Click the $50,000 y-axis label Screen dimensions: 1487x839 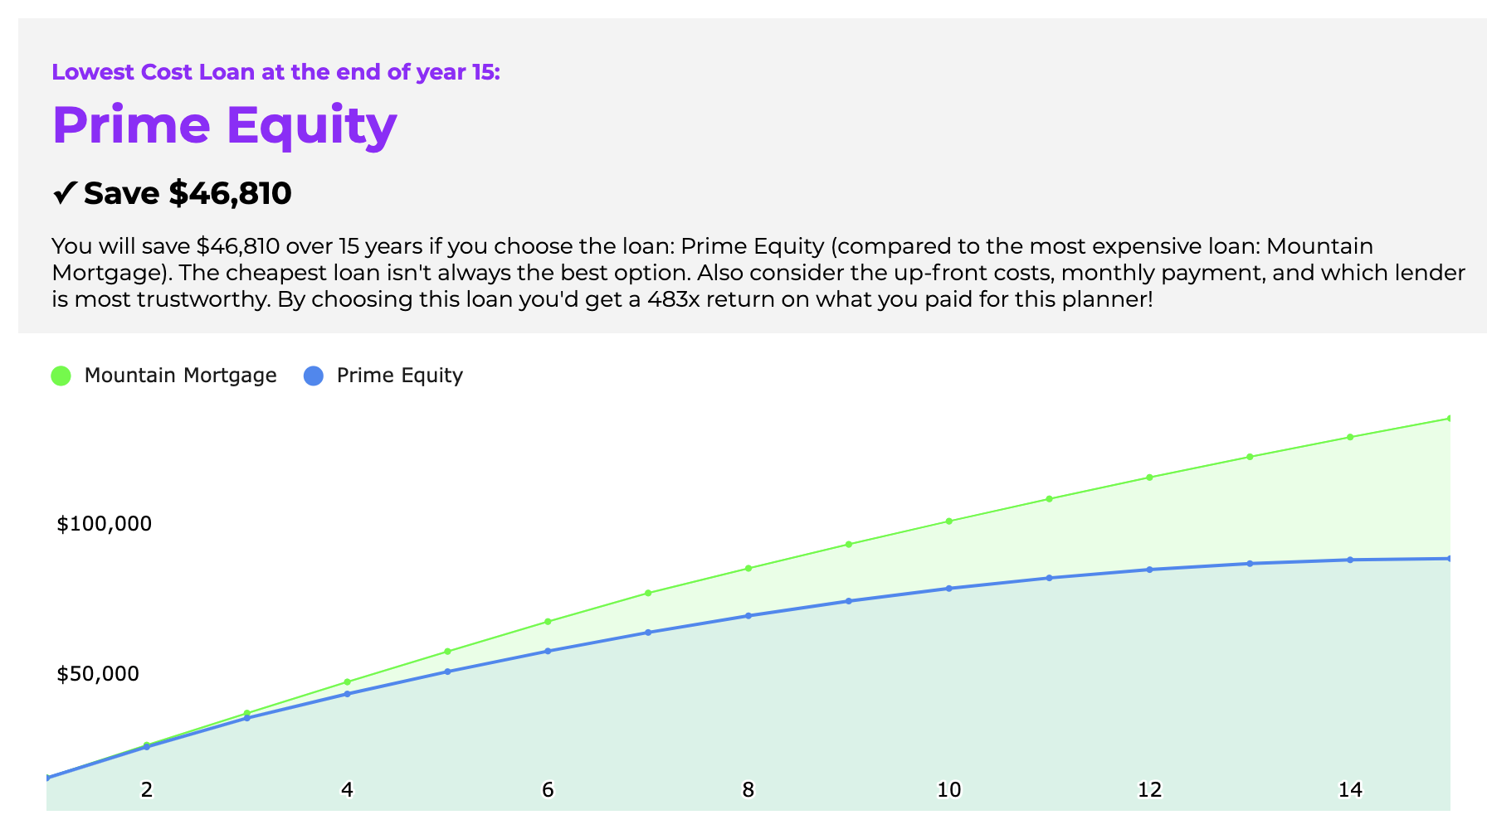[98, 674]
